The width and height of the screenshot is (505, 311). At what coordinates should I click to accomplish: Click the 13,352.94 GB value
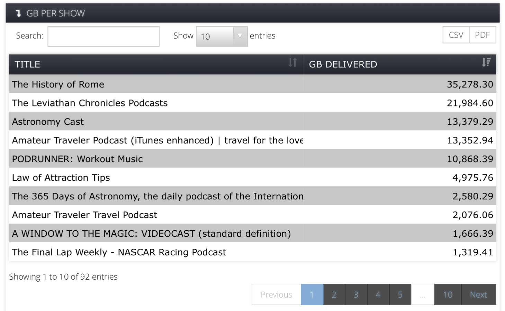[x=470, y=140]
